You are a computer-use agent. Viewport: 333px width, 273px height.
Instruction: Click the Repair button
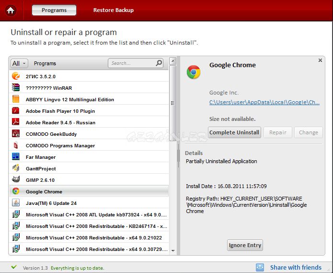tap(278, 132)
